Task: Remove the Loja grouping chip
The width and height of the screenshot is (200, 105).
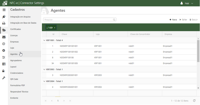Action: [x=55, y=28]
